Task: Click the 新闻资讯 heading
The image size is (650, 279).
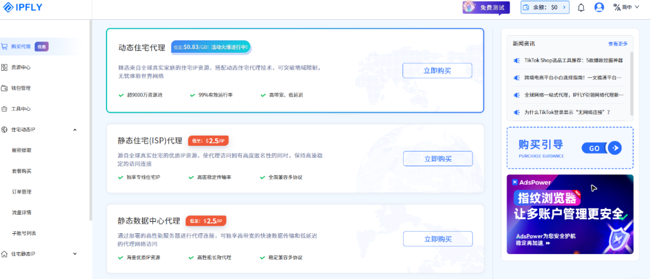Action: click(524, 43)
